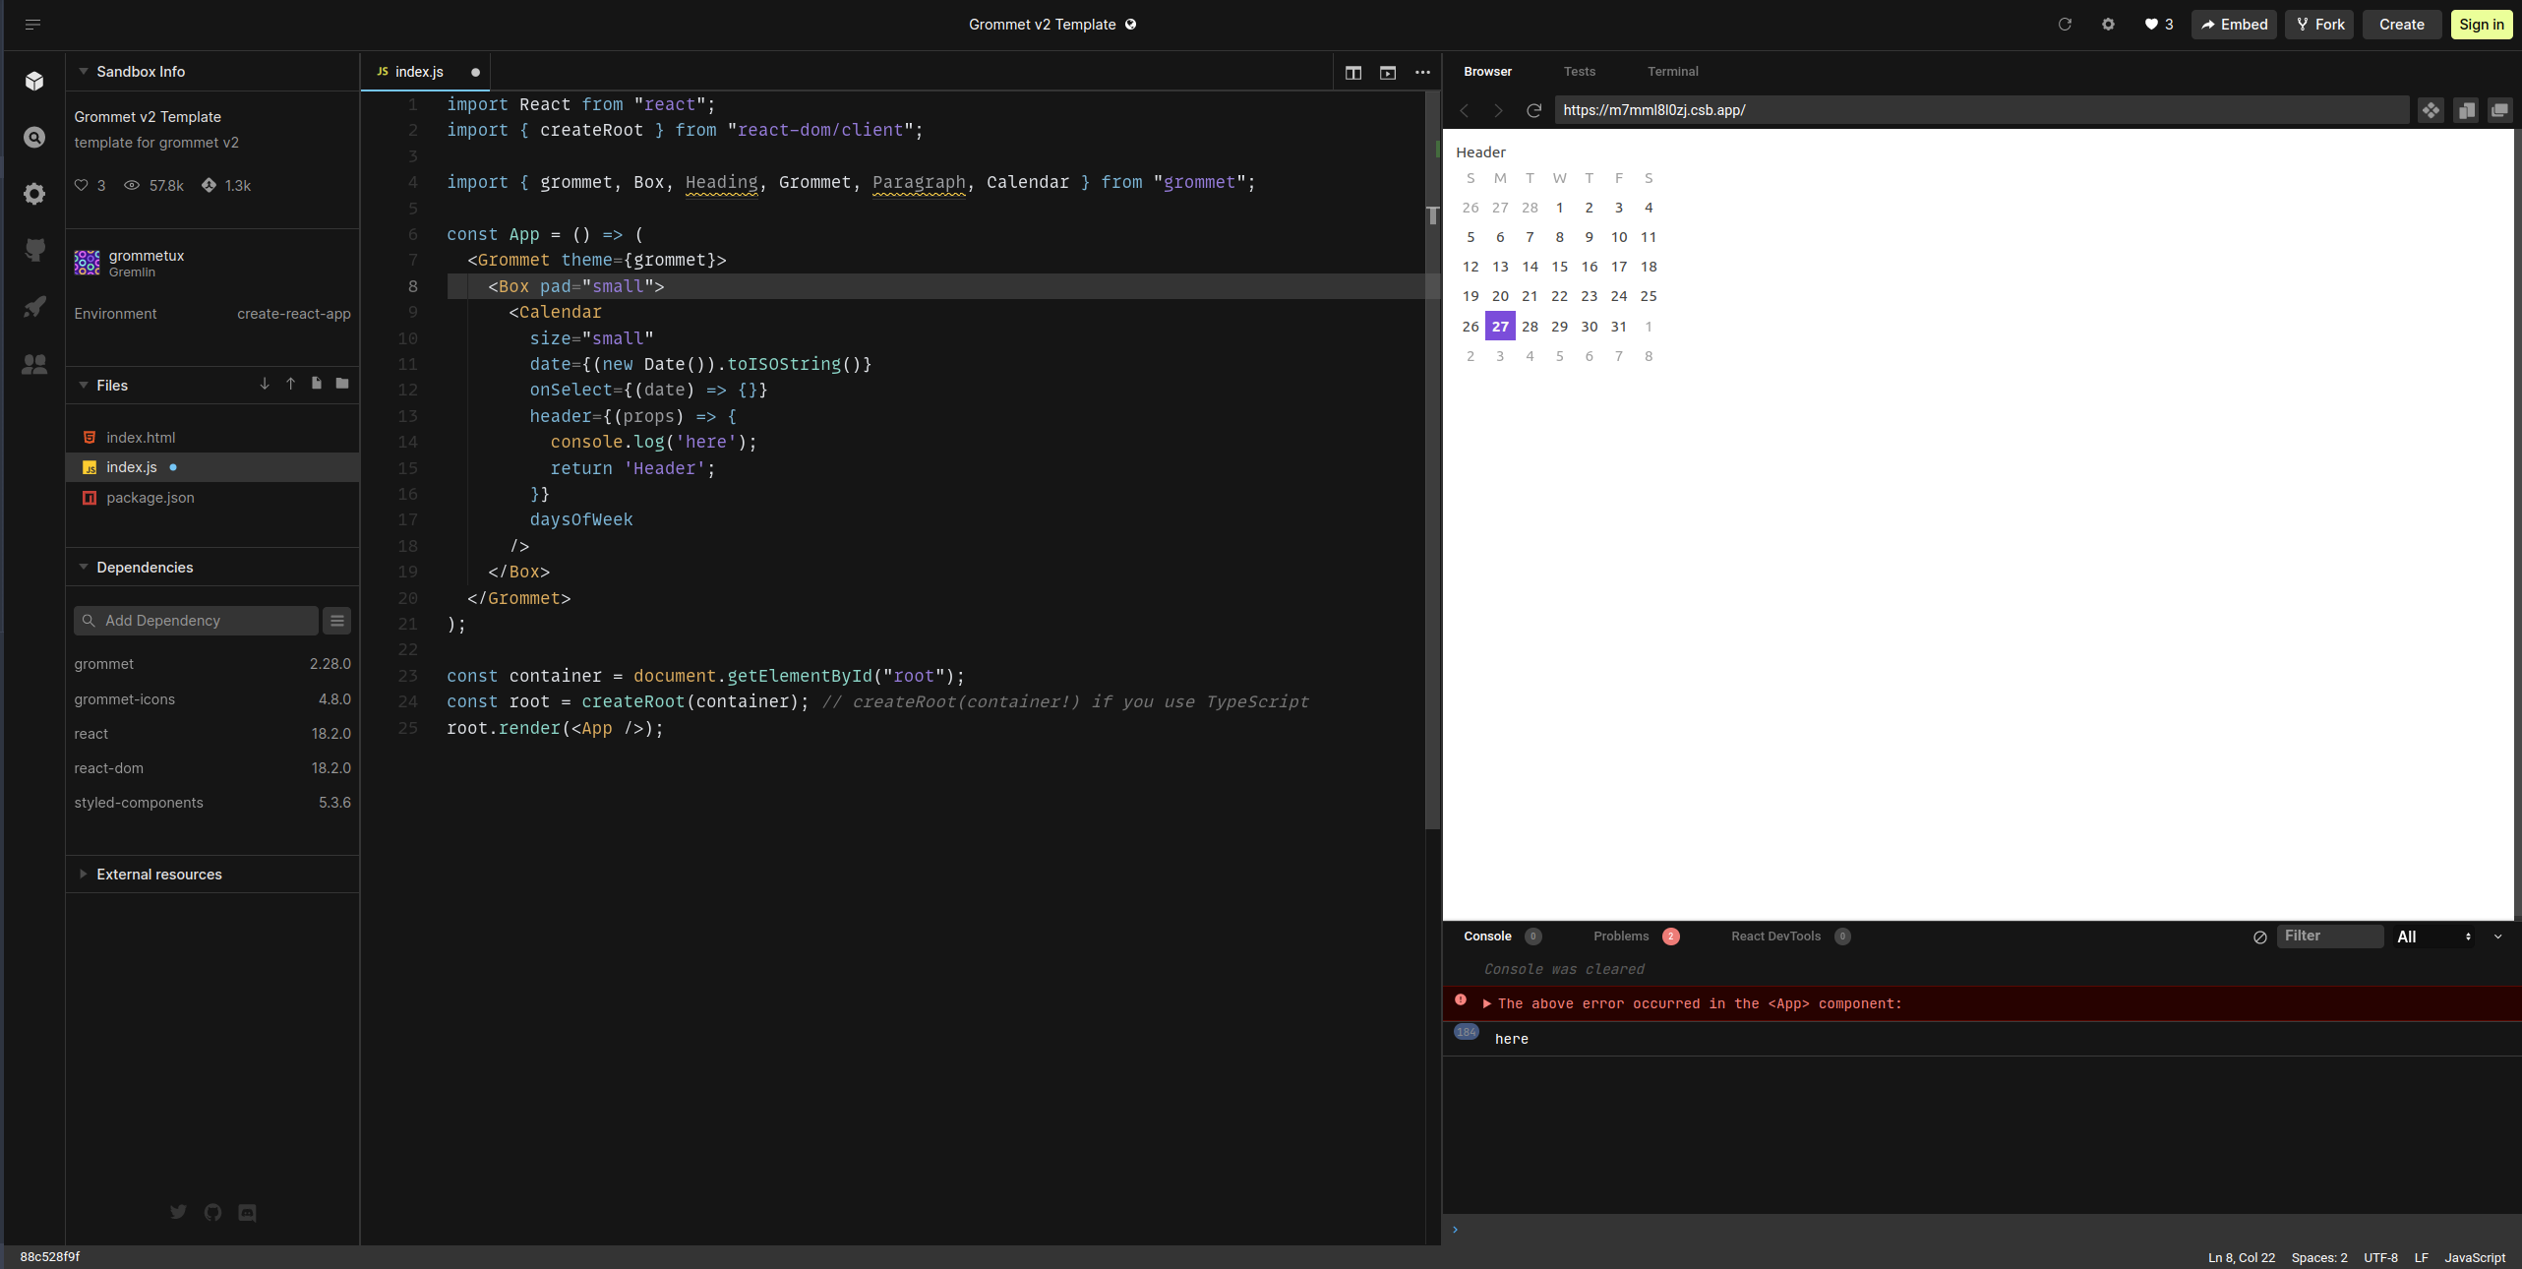2522x1269 pixels.
Task: Open the Deployment rocket icon in activity bar
Action: pyautogui.click(x=34, y=307)
